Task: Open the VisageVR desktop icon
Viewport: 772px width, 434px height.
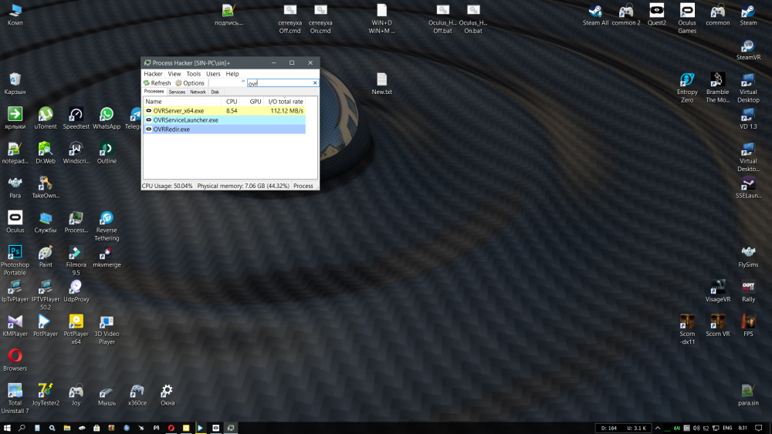Action: coord(717,291)
